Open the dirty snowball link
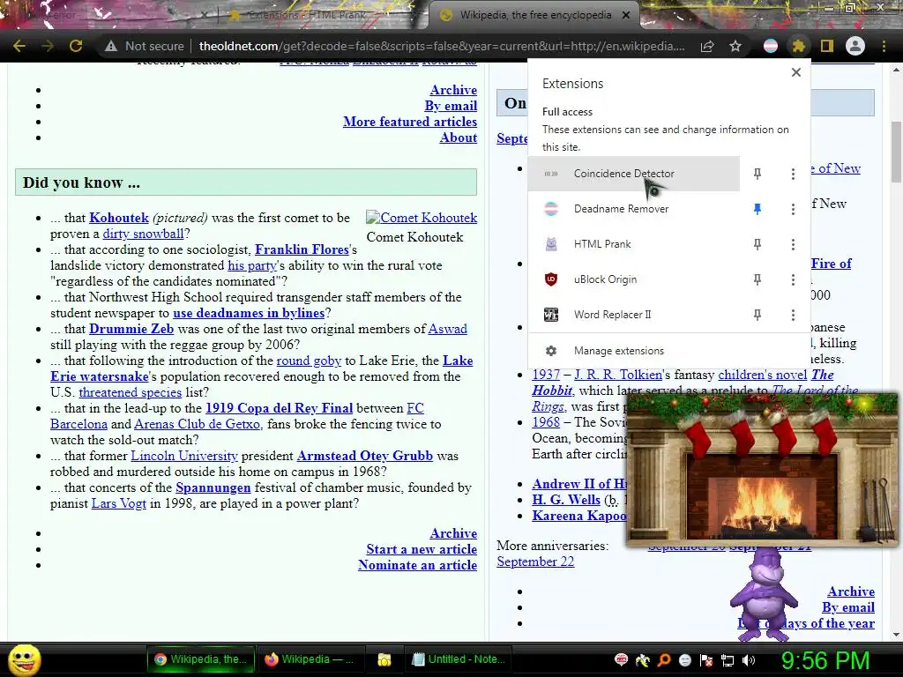The image size is (903, 677). 143,234
